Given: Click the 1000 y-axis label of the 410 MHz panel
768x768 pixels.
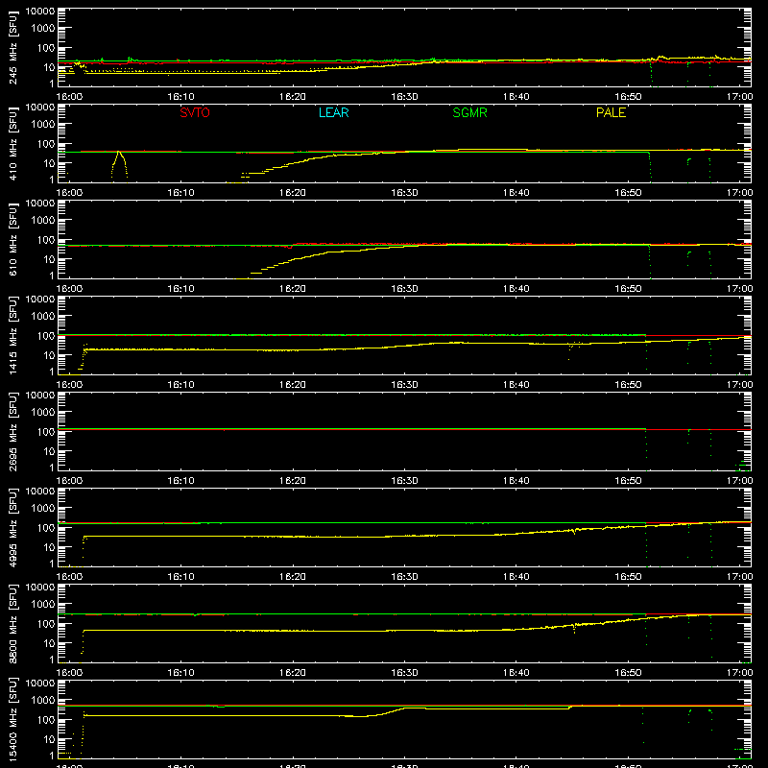Looking at the screenshot, I should coord(42,125).
